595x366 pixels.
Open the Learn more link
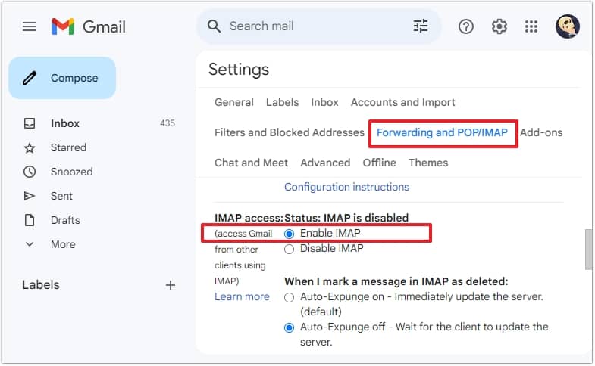[x=242, y=296]
